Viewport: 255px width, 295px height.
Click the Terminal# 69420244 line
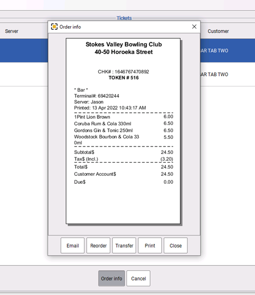[97, 96]
